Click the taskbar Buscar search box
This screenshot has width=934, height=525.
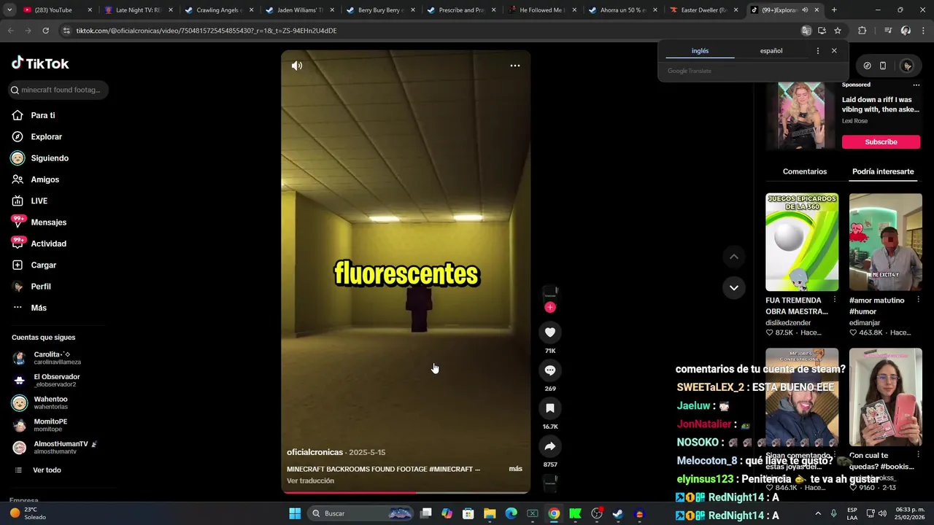362,513
